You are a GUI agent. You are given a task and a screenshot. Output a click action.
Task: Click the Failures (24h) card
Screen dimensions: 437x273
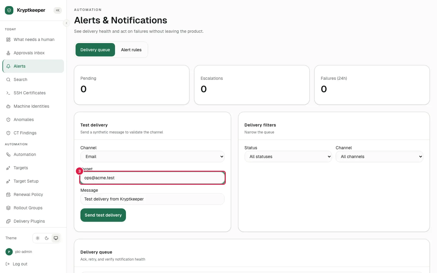372,85
